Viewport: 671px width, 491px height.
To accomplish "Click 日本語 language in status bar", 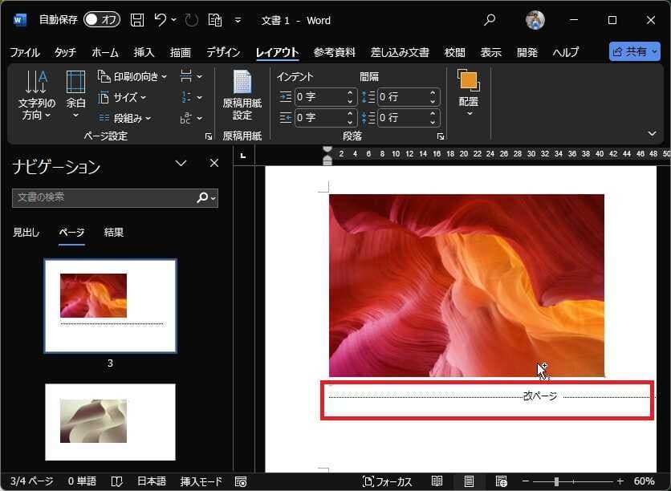I will [x=150, y=481].
